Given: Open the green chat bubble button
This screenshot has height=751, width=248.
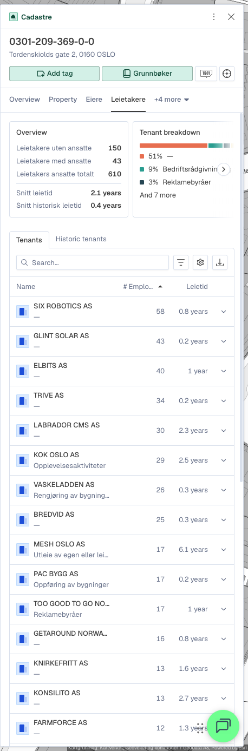Looking at the screenshot, I should [x=223, y=726].
